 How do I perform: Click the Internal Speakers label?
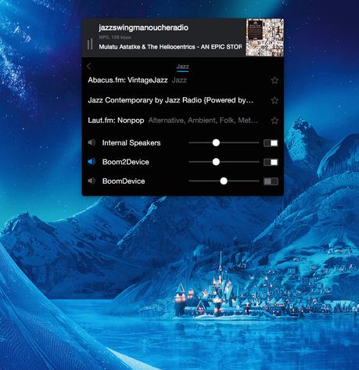(131, 143)
